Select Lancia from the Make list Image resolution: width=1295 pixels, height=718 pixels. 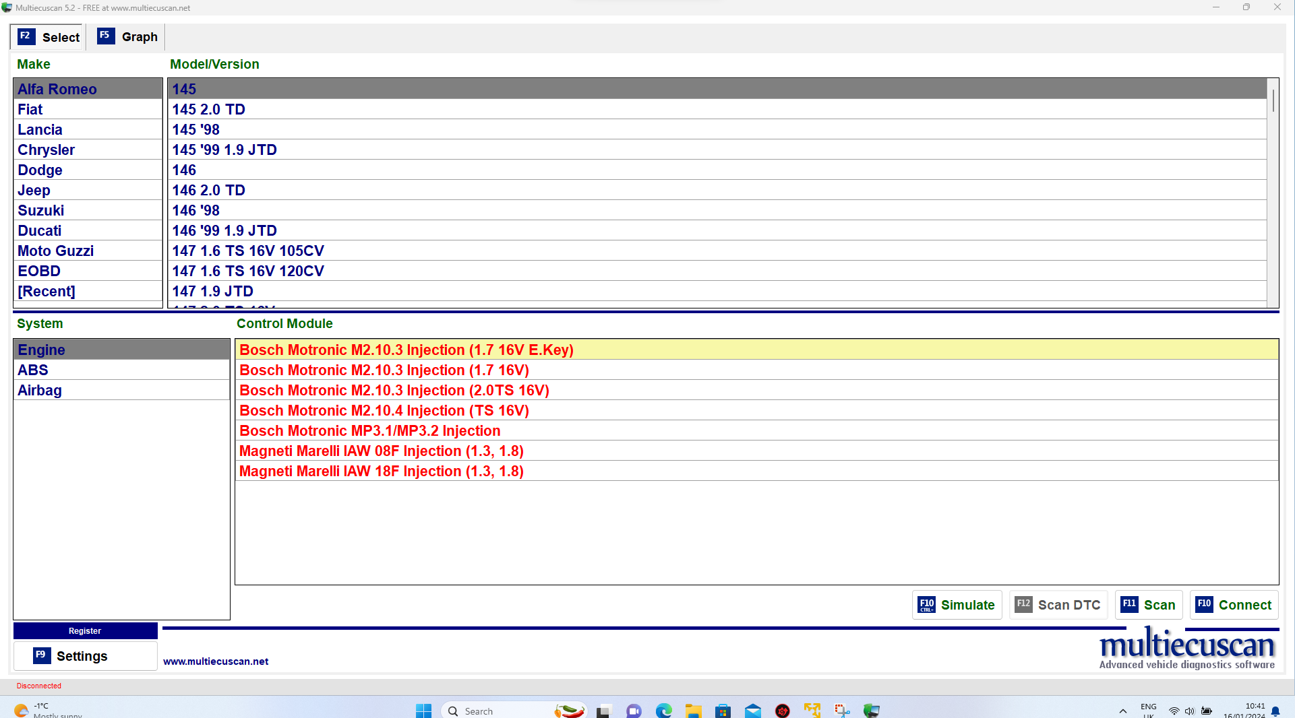point(88,129)
